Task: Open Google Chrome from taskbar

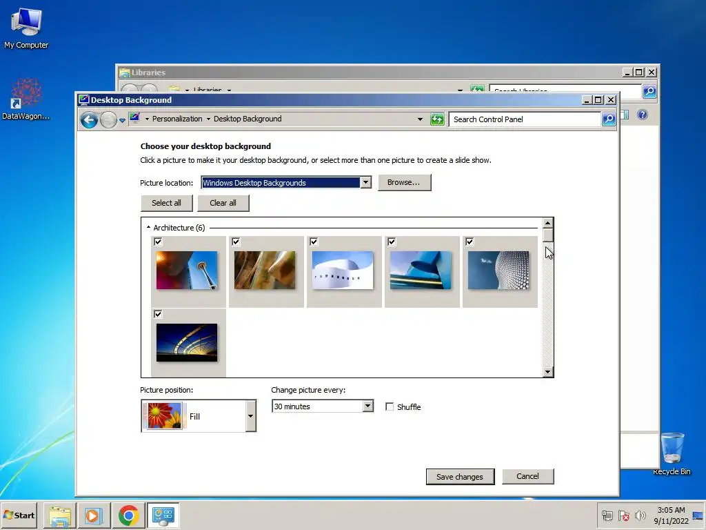Action: pyautogui.click(x=128, y=515)
